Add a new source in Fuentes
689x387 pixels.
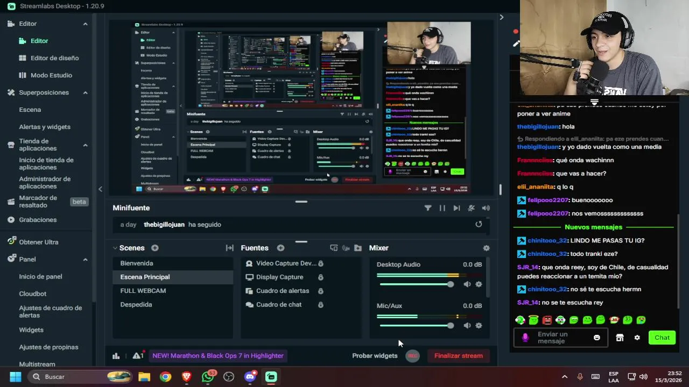pyautogui.click(x=280, y=248)
